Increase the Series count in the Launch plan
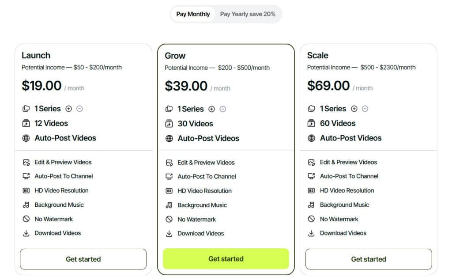Image resolution: width=452 pixels, height=277 pixels. point(68,108)
